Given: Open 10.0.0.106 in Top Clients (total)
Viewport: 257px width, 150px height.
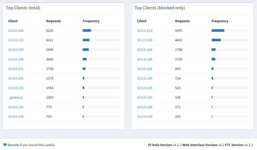Looking at the screenshot, I should pos(16,30).
